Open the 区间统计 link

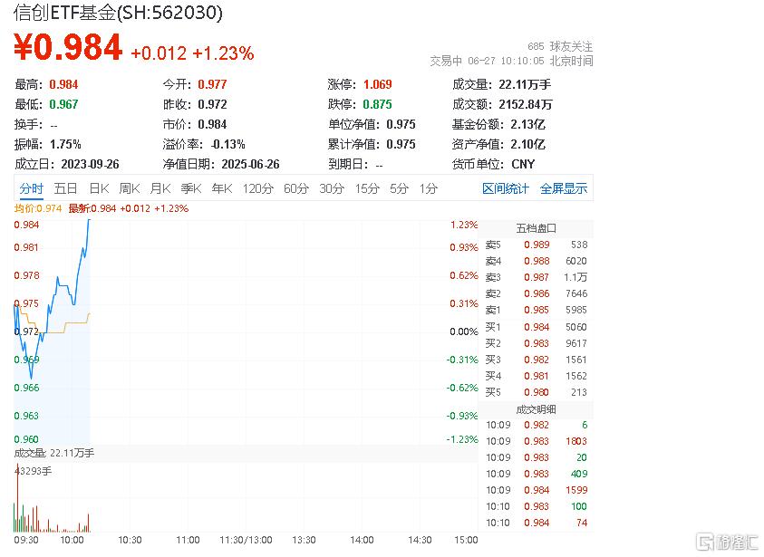(x=506, y=189)
